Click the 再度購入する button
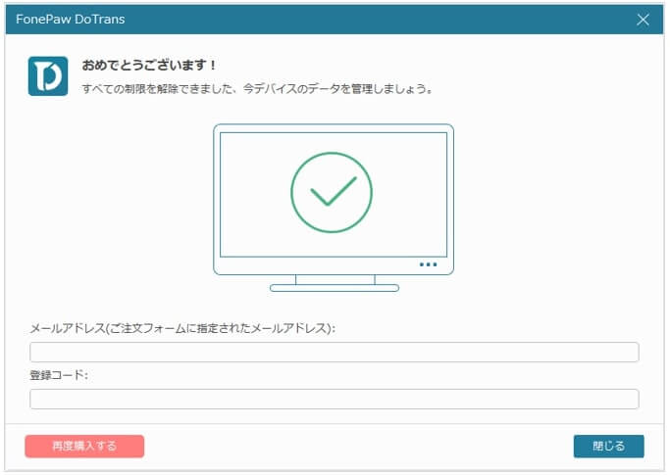The image size is (670, 475). [84, 446]
